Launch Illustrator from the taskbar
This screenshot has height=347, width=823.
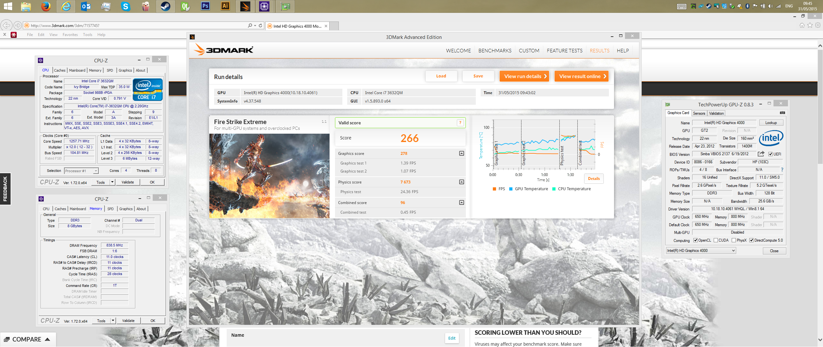point(225,6)
